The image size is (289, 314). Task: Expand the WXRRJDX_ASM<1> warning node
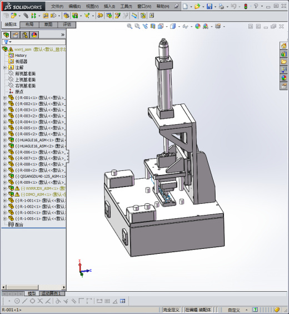tap(5, 188)
